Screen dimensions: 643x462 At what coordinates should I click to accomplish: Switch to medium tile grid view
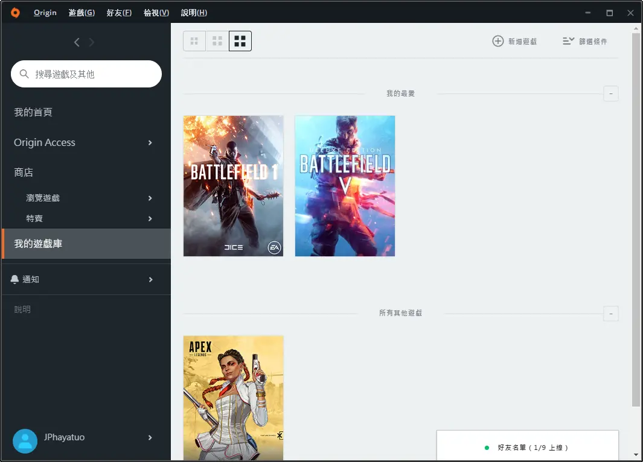(217, 41)
